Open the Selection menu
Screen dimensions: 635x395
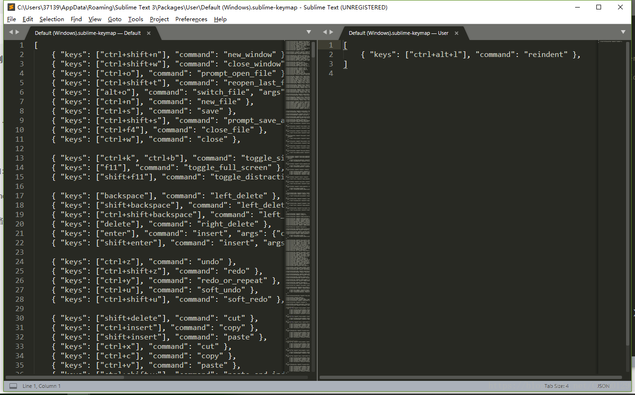pos(51,19)
